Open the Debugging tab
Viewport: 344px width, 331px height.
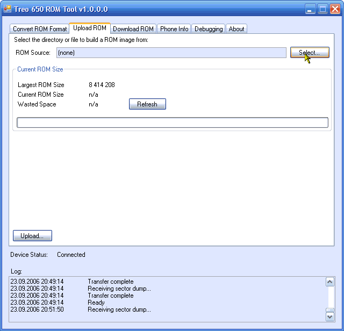click(x=209, y=29)
